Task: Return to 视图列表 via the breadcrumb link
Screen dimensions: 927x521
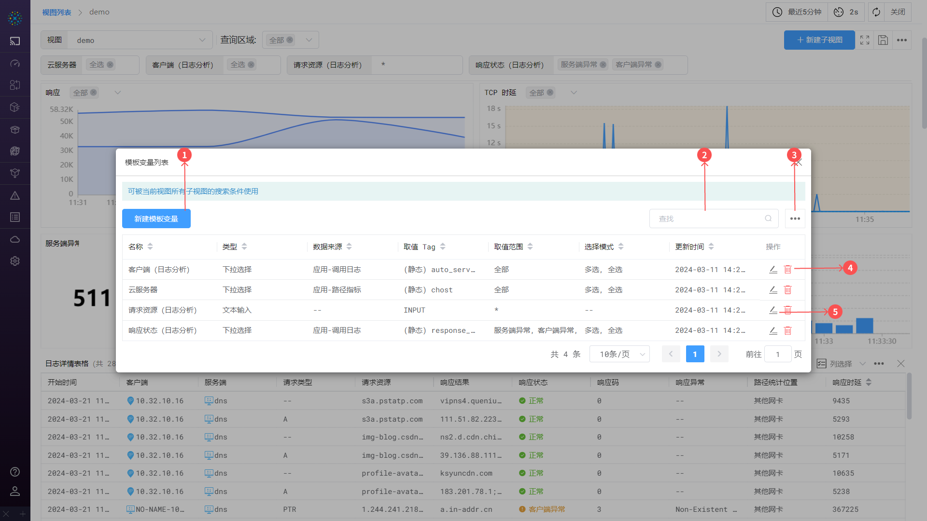Action: click(x=56, y=12)
